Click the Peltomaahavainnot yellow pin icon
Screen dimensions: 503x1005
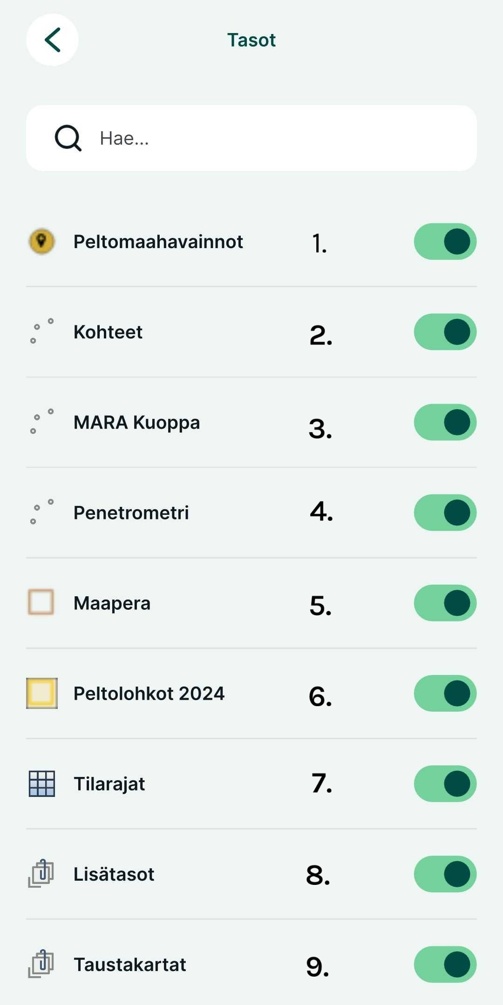42,242
